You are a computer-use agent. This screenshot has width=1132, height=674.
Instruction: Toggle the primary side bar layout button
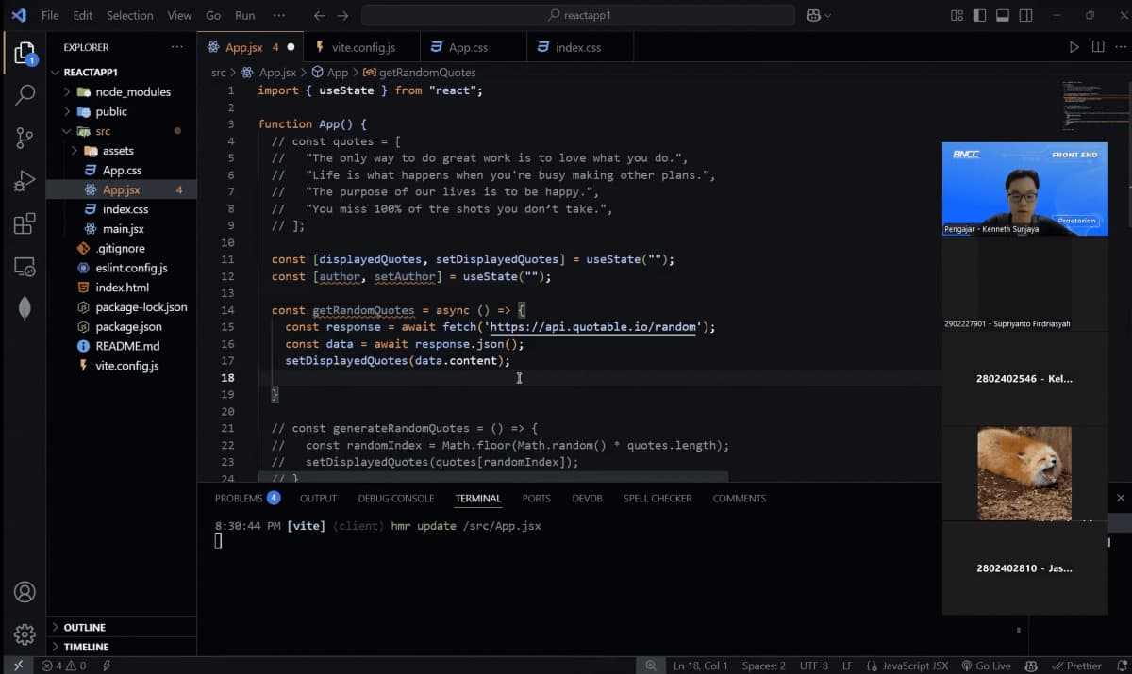[979, 16]
